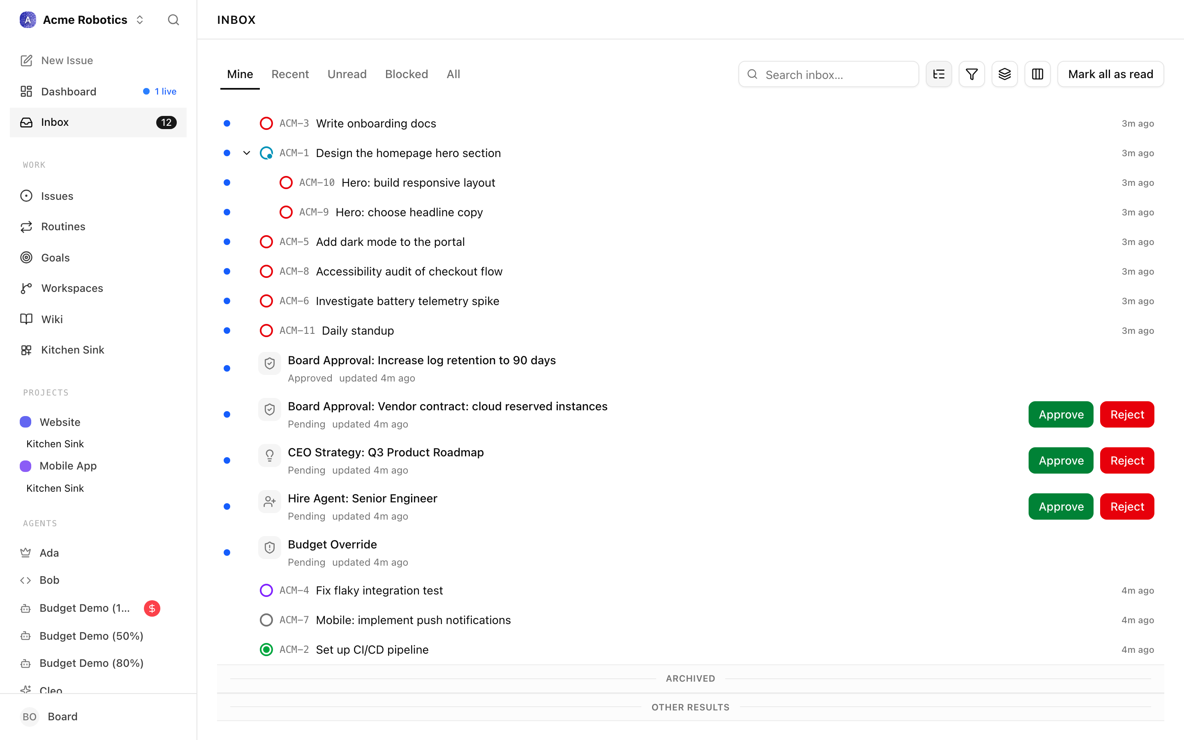Switch to the Unread tab
Screen dimensions: 1184x740
pyautogui.click(x=347, y=74)
